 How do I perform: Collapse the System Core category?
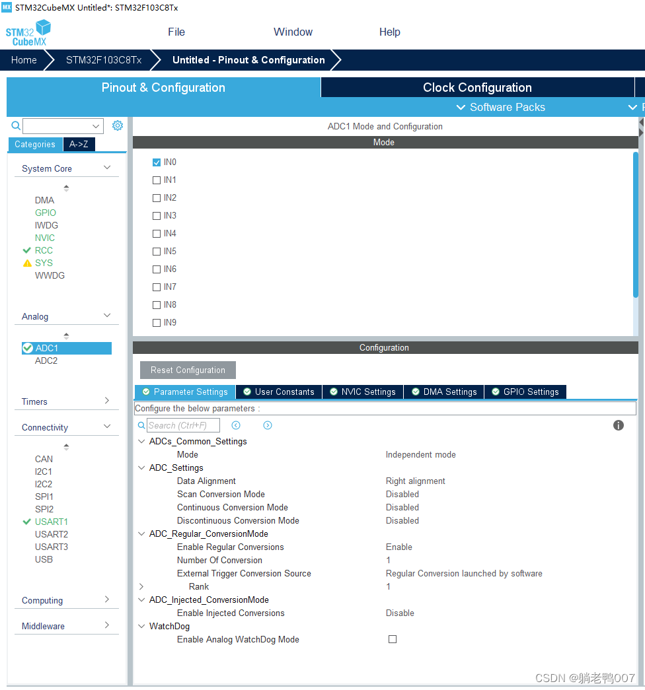point(106,168)
